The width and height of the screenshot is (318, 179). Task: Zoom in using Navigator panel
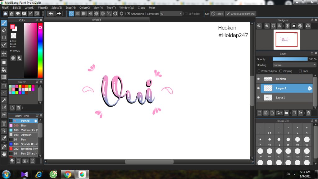(267, 26)
